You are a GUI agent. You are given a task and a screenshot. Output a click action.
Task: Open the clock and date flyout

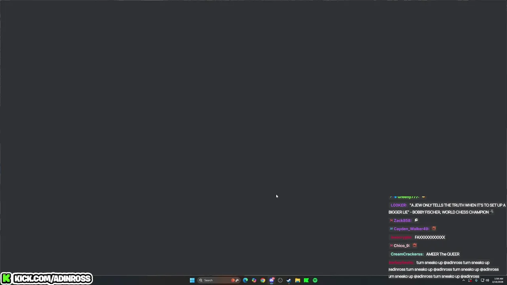coord(498,280)
